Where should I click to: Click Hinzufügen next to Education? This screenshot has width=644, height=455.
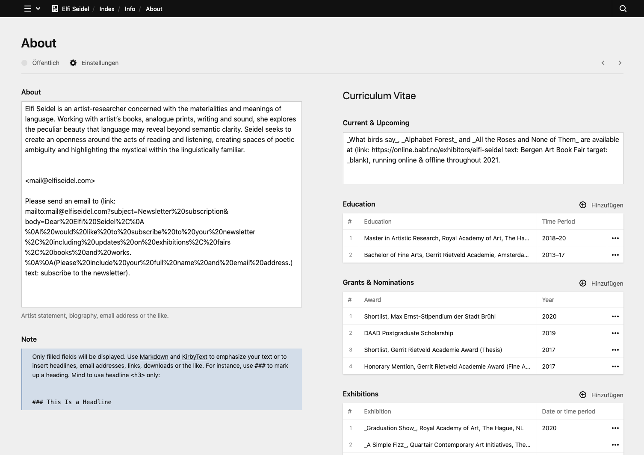coord(607,205)
